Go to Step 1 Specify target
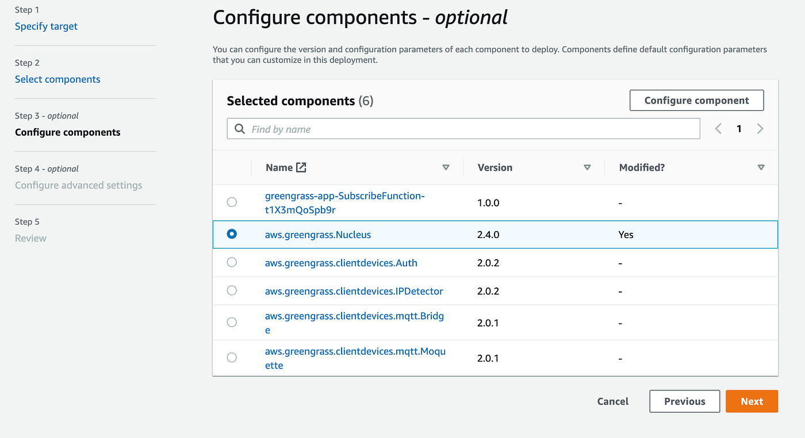Screen dimensions: 805x438 click(46, 26)
